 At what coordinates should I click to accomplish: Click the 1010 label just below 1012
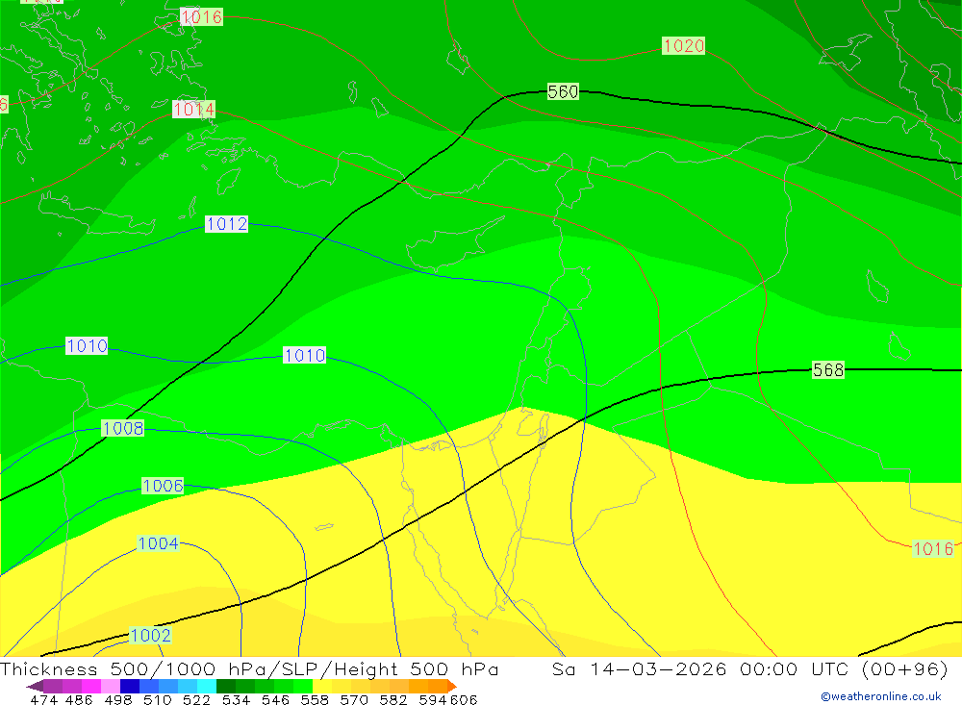pos(304,355)
